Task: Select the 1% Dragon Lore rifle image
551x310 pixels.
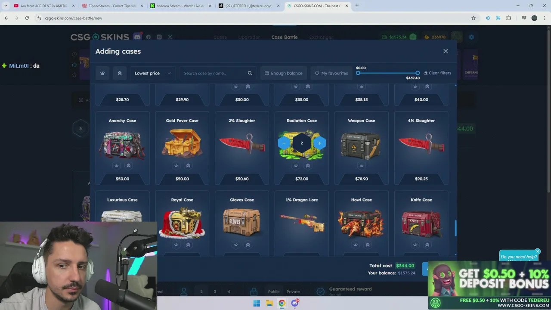Action: [302, 223]
